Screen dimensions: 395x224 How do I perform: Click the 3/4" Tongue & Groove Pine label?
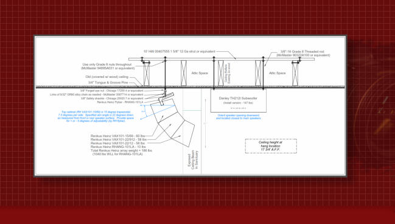coord(108,83)
